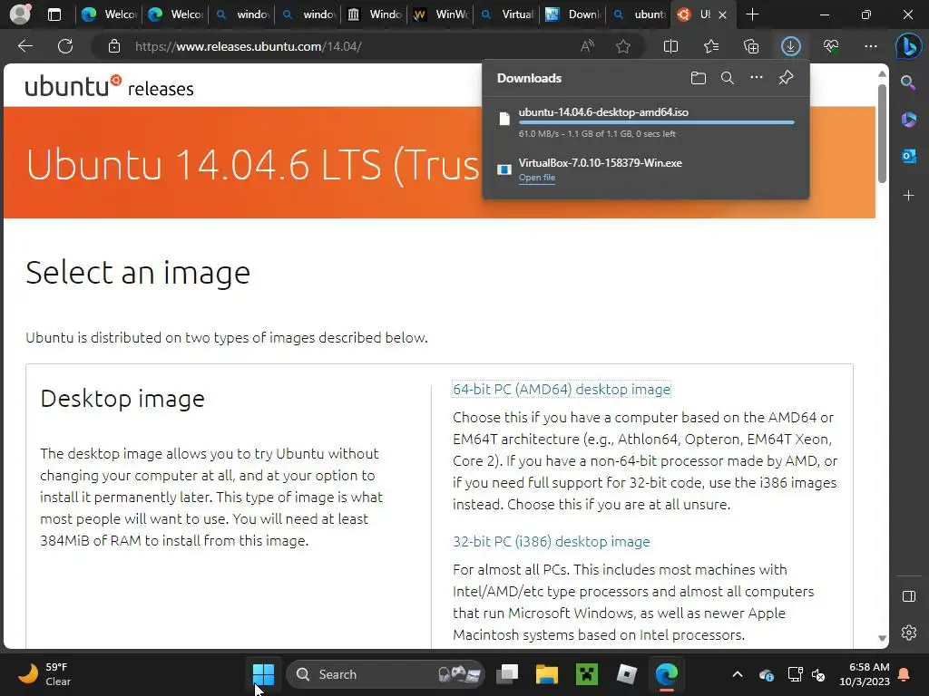Screen dimensions: 929x696
Task: Open Favorites list icon
Action: tap(711, 46)
